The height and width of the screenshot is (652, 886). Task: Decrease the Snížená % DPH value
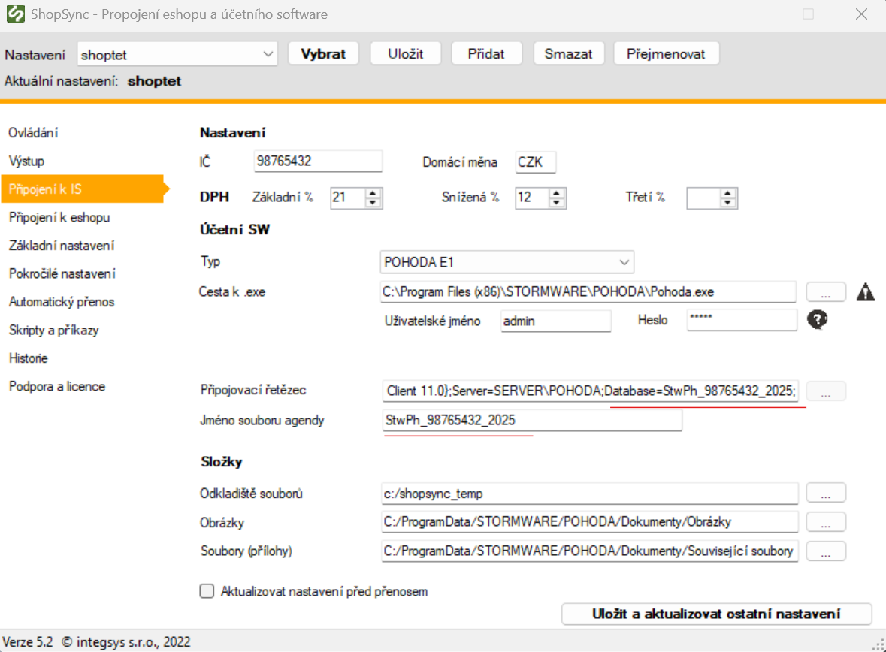point(556,203)
